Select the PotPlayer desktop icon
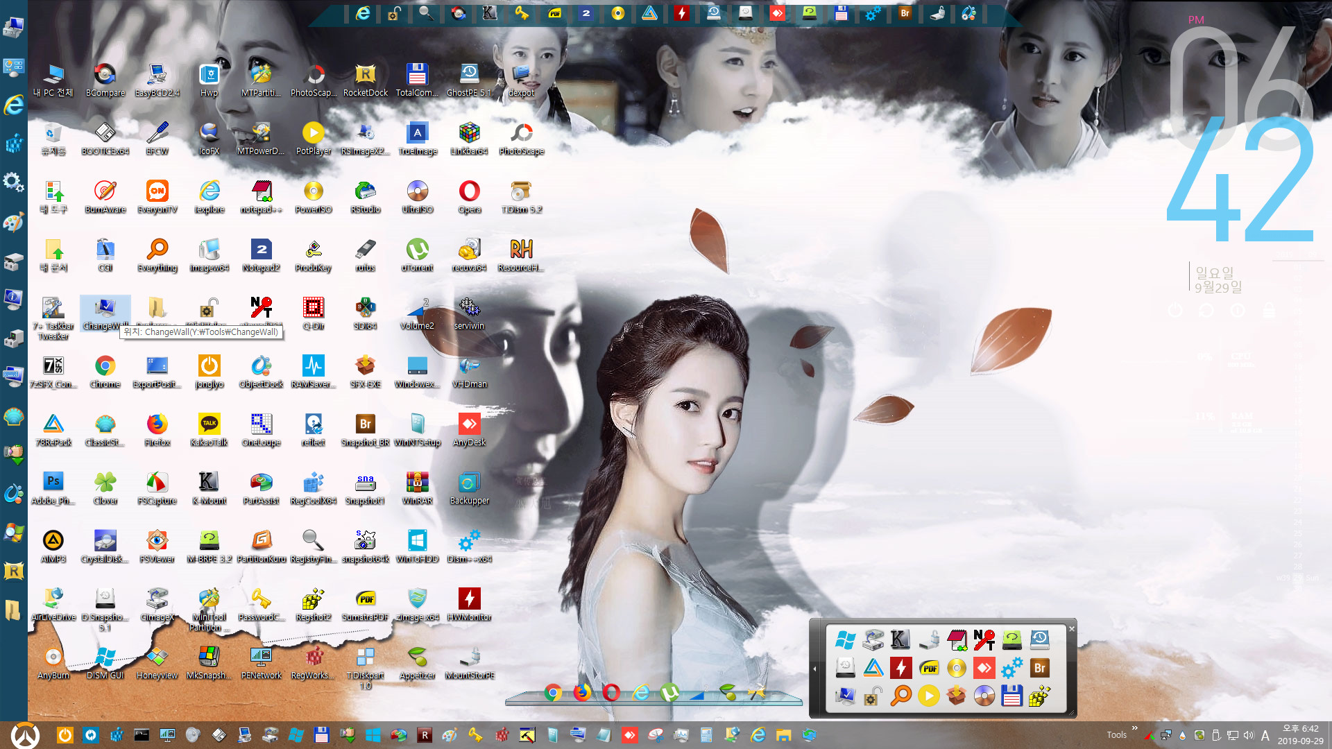This screenshot has width=1332, height=749. tap(313, 138)
